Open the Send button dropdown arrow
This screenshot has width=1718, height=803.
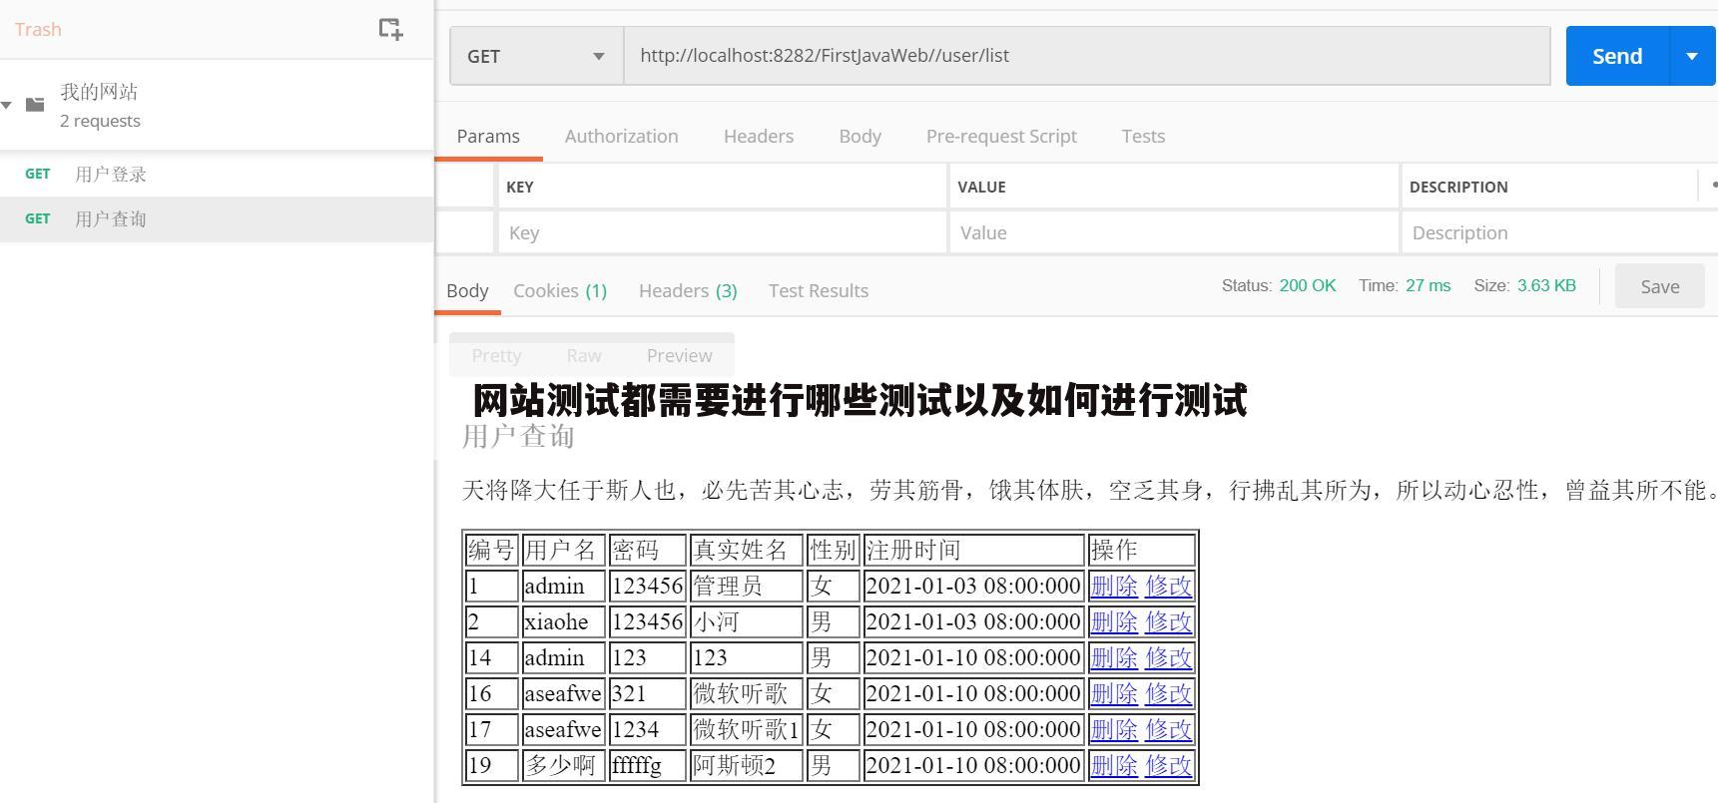coord(1692,56)
